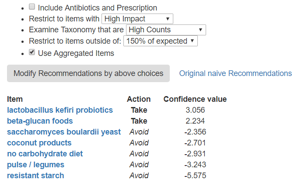Image resolution: width=298 pixels, height=190 pixels.
Task: Open the 150% of expected dropdown
Action: (161, 41)
